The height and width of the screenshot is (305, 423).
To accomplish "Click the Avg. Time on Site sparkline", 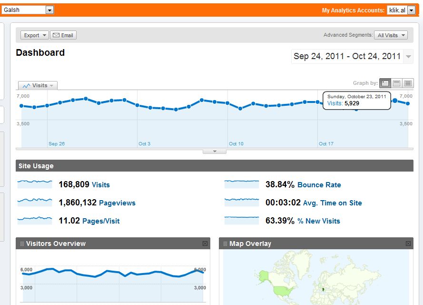I will coord(242,202).
